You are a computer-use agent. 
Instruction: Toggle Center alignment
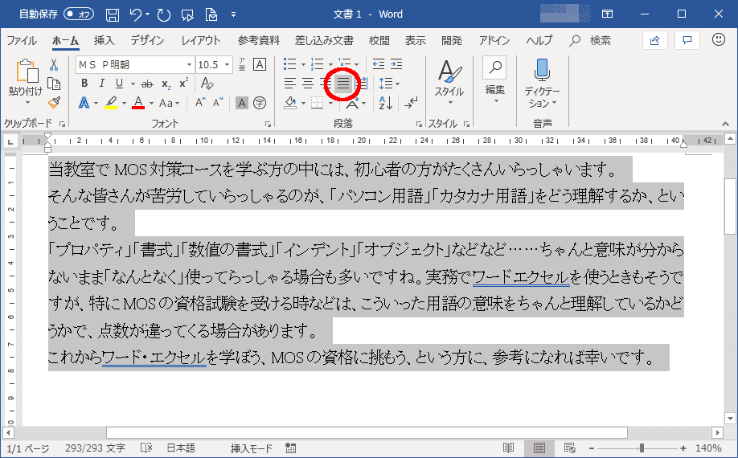308,84
